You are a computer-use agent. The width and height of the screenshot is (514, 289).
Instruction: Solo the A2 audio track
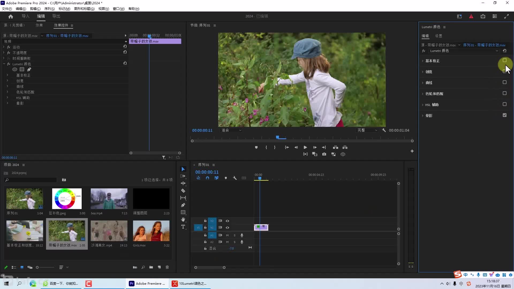click(x=235, y=242)
